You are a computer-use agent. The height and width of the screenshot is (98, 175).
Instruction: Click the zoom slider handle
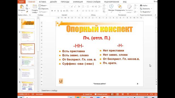point(137,94)
